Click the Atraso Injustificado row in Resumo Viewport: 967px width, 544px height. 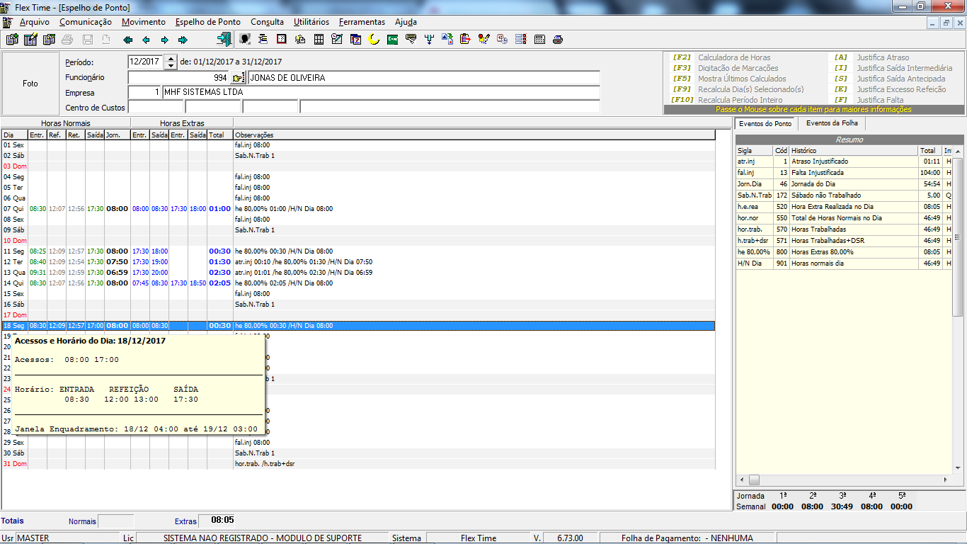844,161
